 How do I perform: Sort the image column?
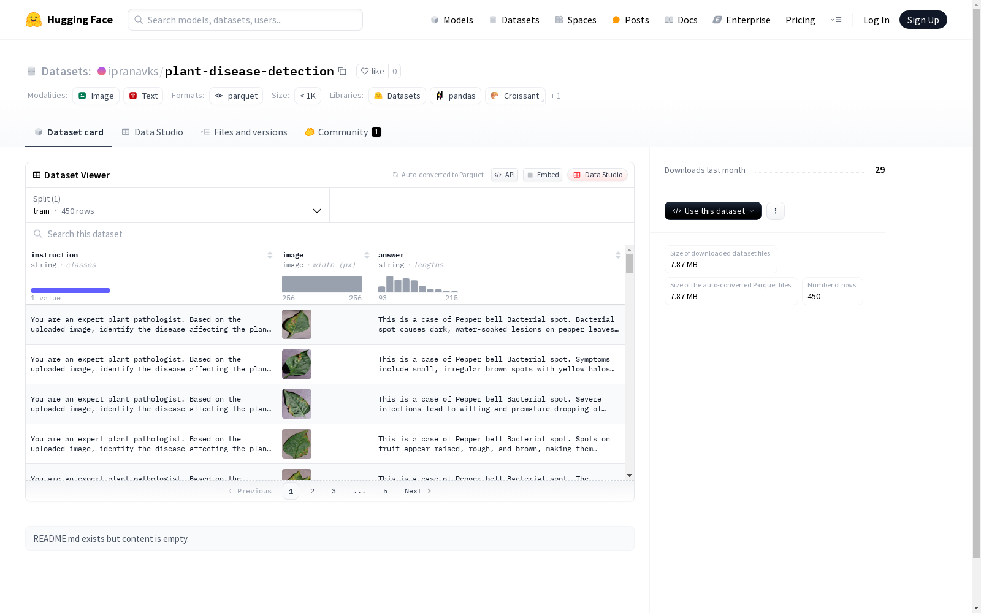[367, 255]
